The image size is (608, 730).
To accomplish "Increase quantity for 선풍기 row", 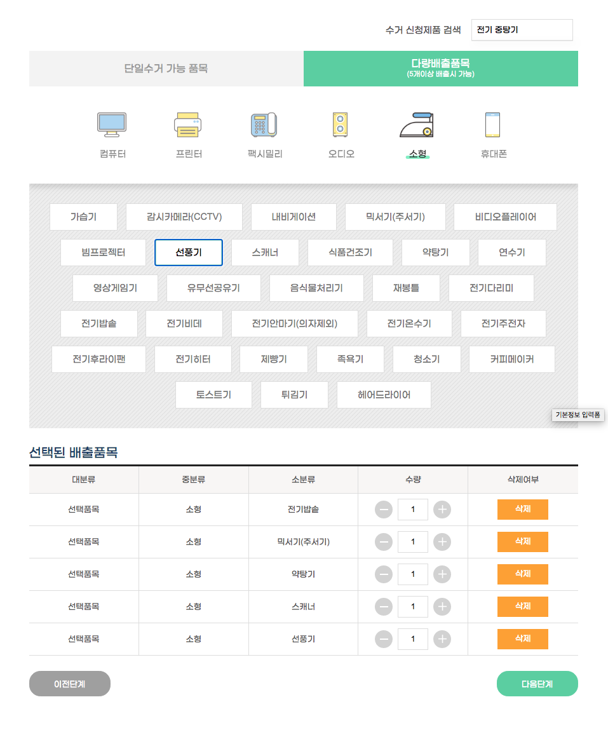I will pos(442,639).
